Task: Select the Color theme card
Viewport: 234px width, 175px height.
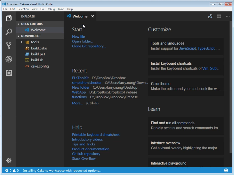Action: (186, 86)
